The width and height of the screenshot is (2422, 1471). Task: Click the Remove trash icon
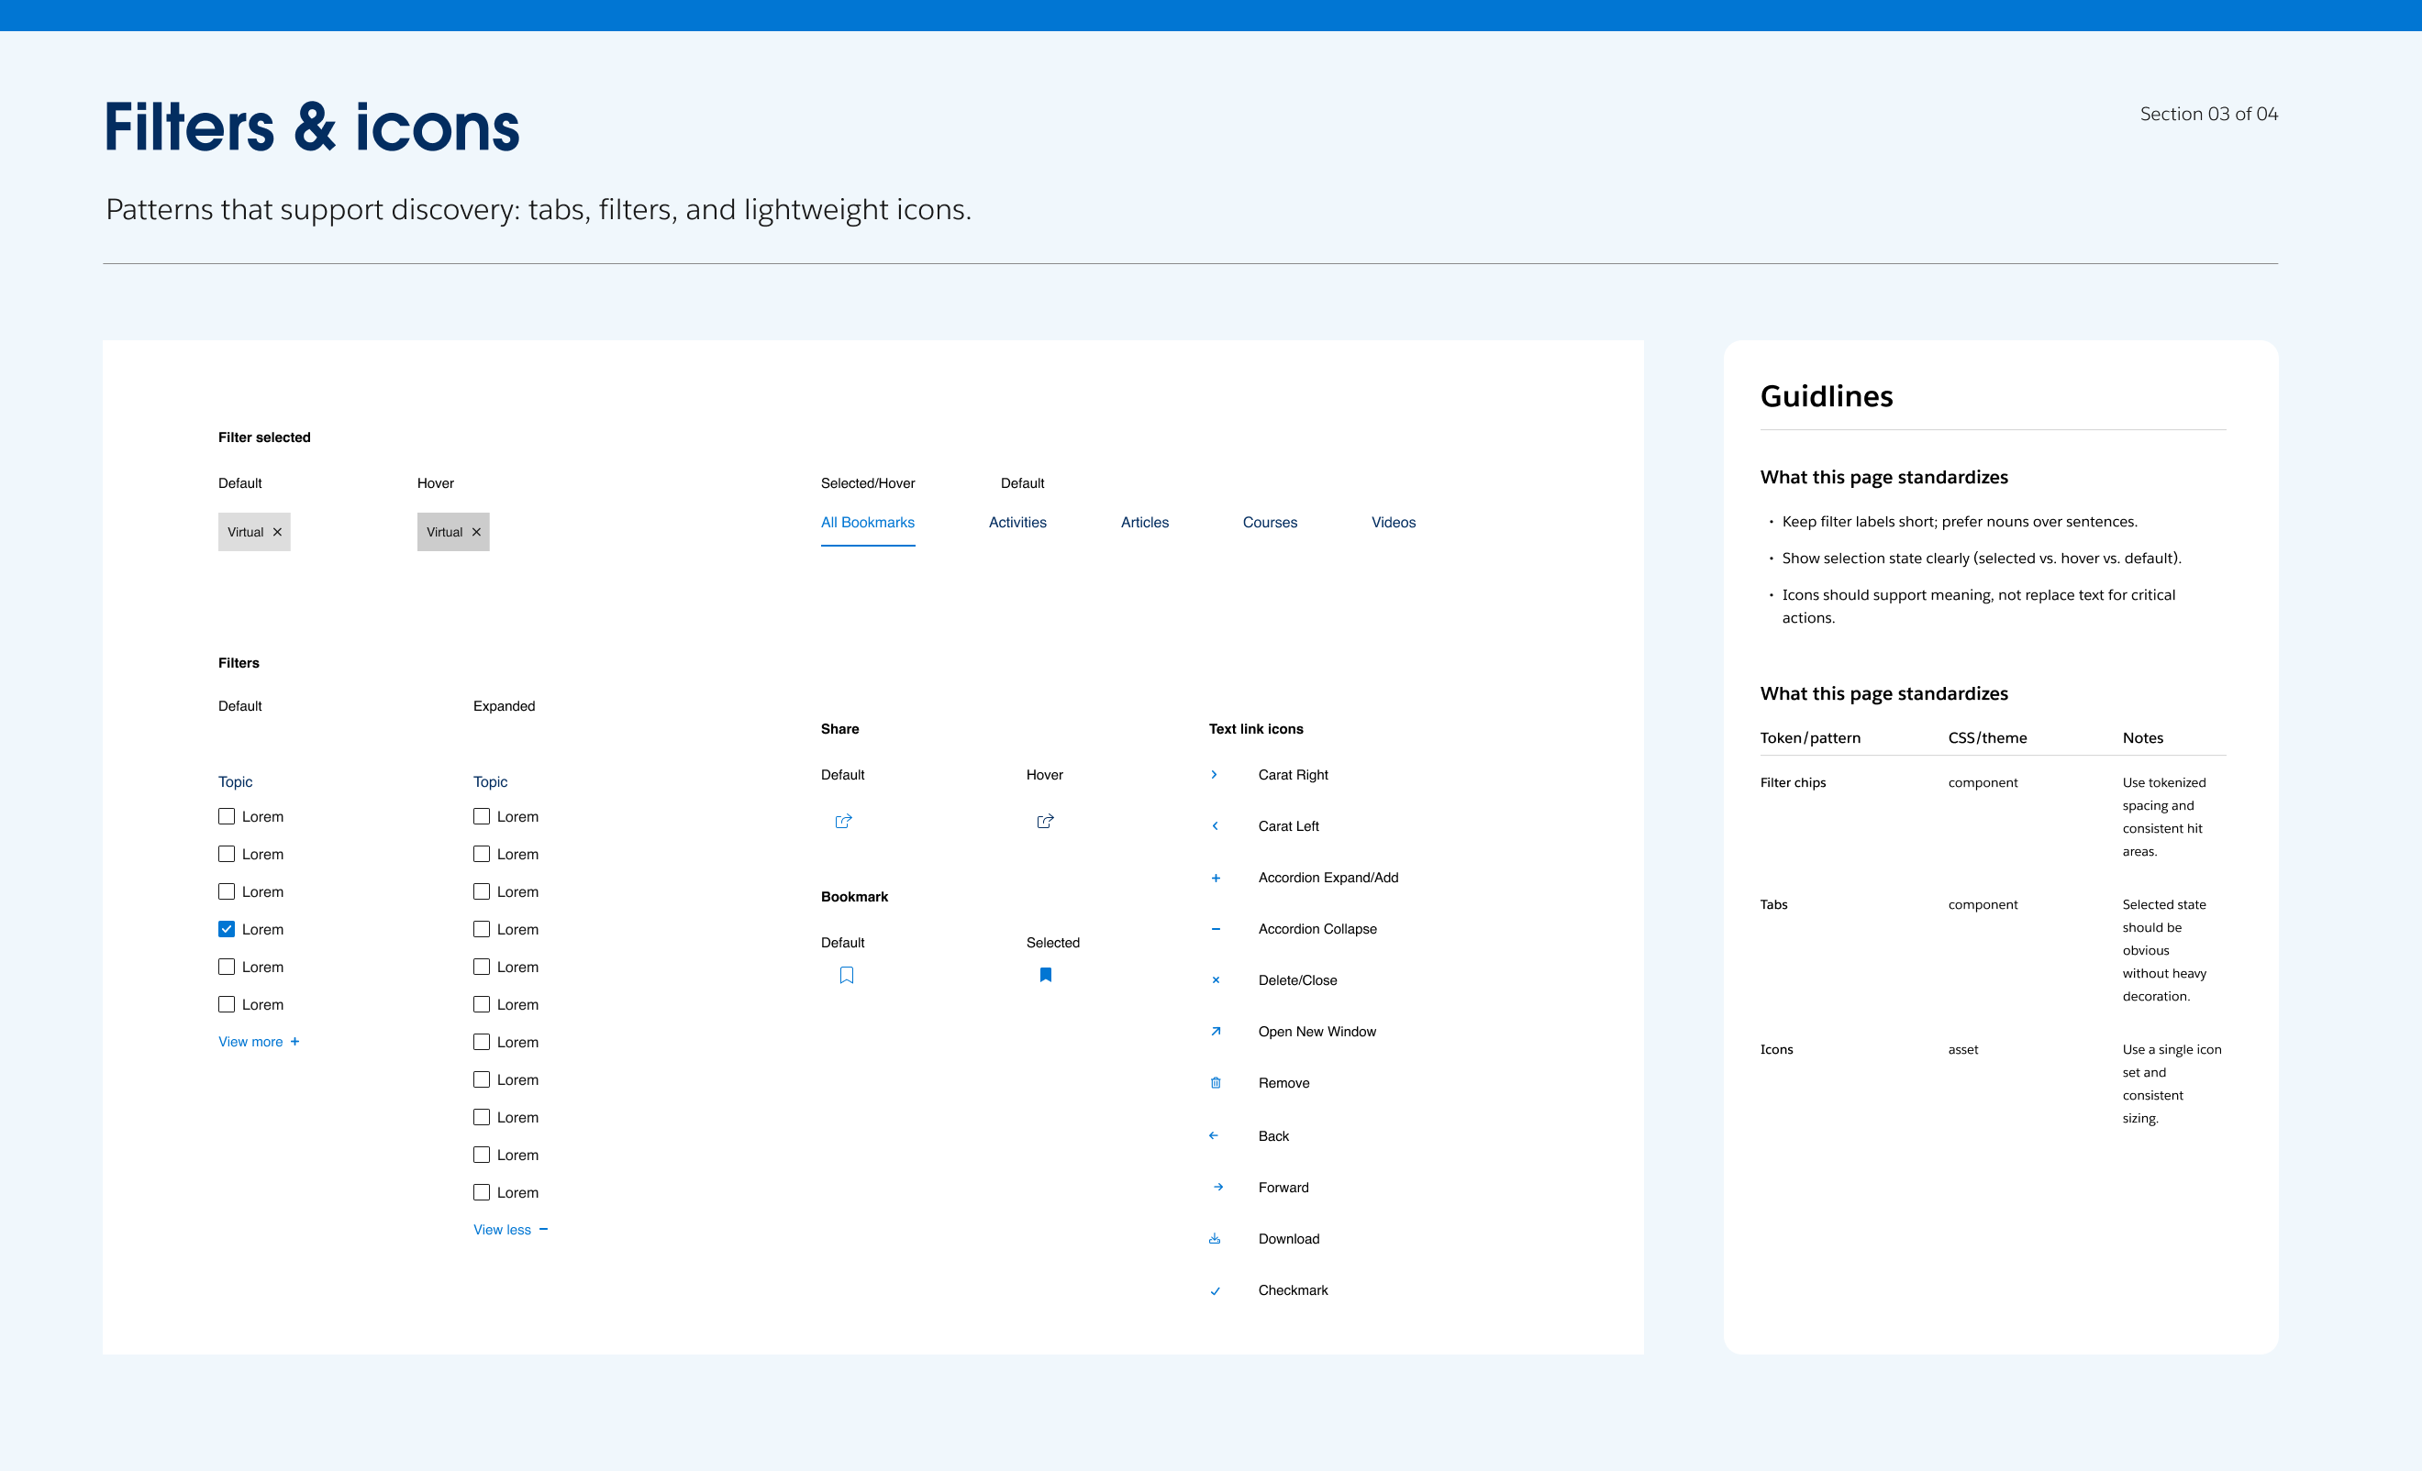(x=1215, y=1083)
